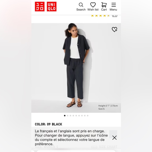Click the ruler icon beside SIZE CHART
Viewport: 152px width, 152px height.
pyautogui.click(x=94, y=147)
